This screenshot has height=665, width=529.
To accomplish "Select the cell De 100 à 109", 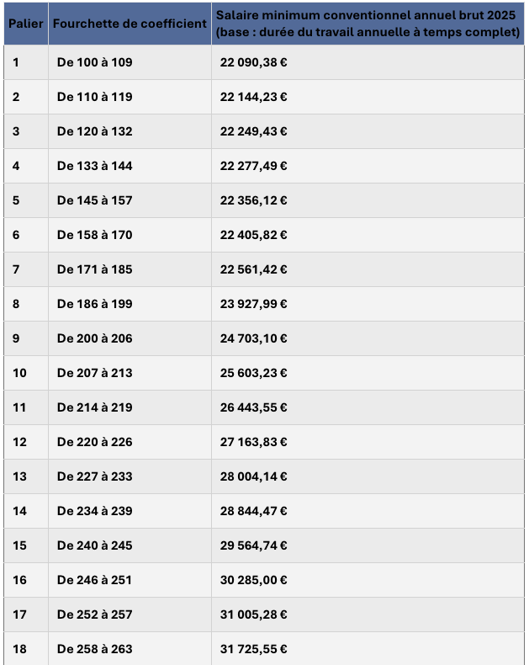I will [95, 62].
